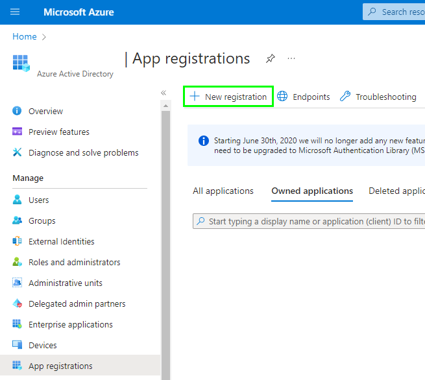Open the ellipsis more options menu
This screenshot has width=425, height=380.
291,58
